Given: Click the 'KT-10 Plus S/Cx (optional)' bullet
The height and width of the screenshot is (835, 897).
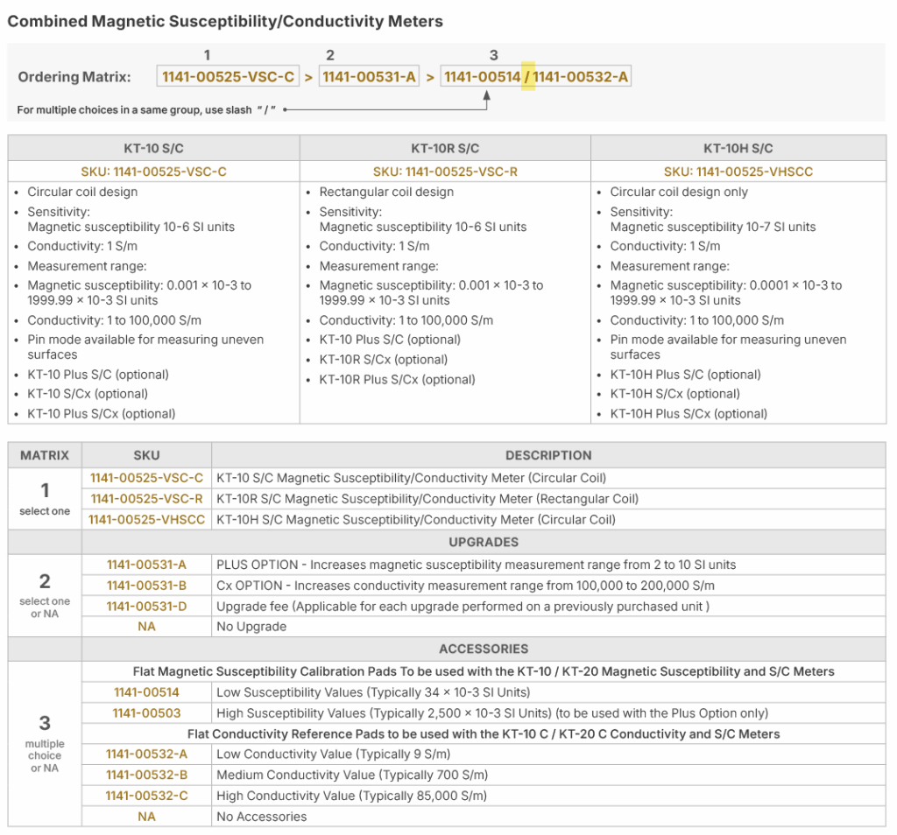Looking at the screenshot, I should click(102, 414).
